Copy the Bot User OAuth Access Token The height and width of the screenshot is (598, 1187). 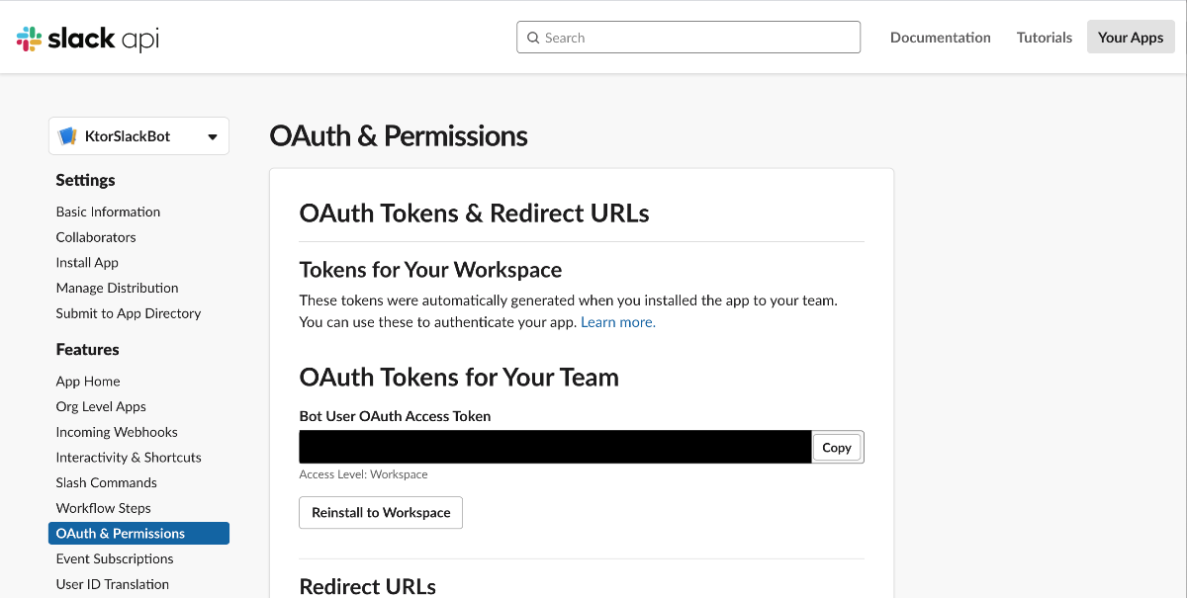(836, 448)
